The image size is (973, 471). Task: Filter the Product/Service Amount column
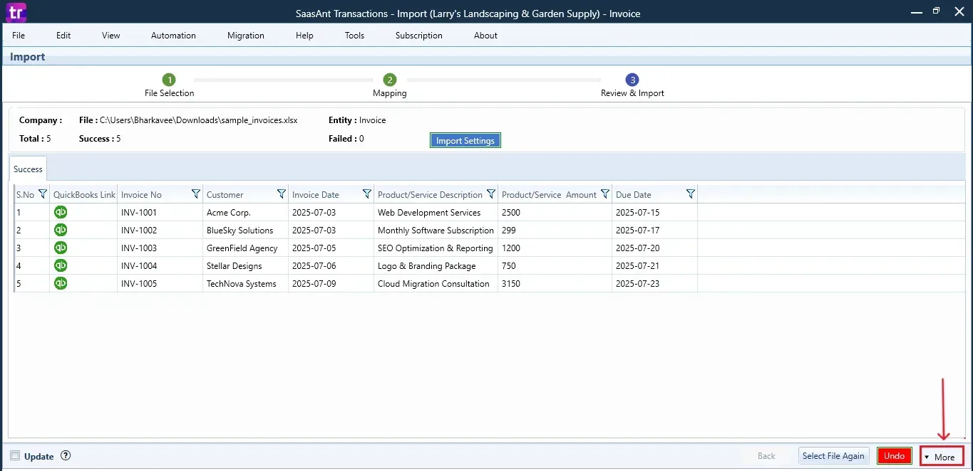(605, 194)
